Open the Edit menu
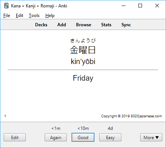The image size is (166, 148). tap(20, 16)
